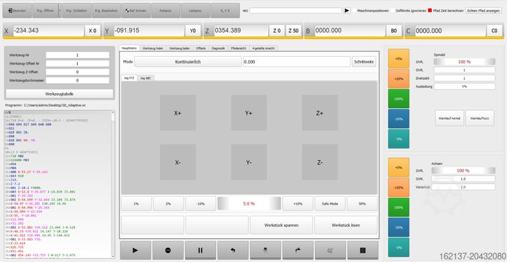Start Warmlauf kurz
Screen dimensions: 507x262
click(479, 118)
